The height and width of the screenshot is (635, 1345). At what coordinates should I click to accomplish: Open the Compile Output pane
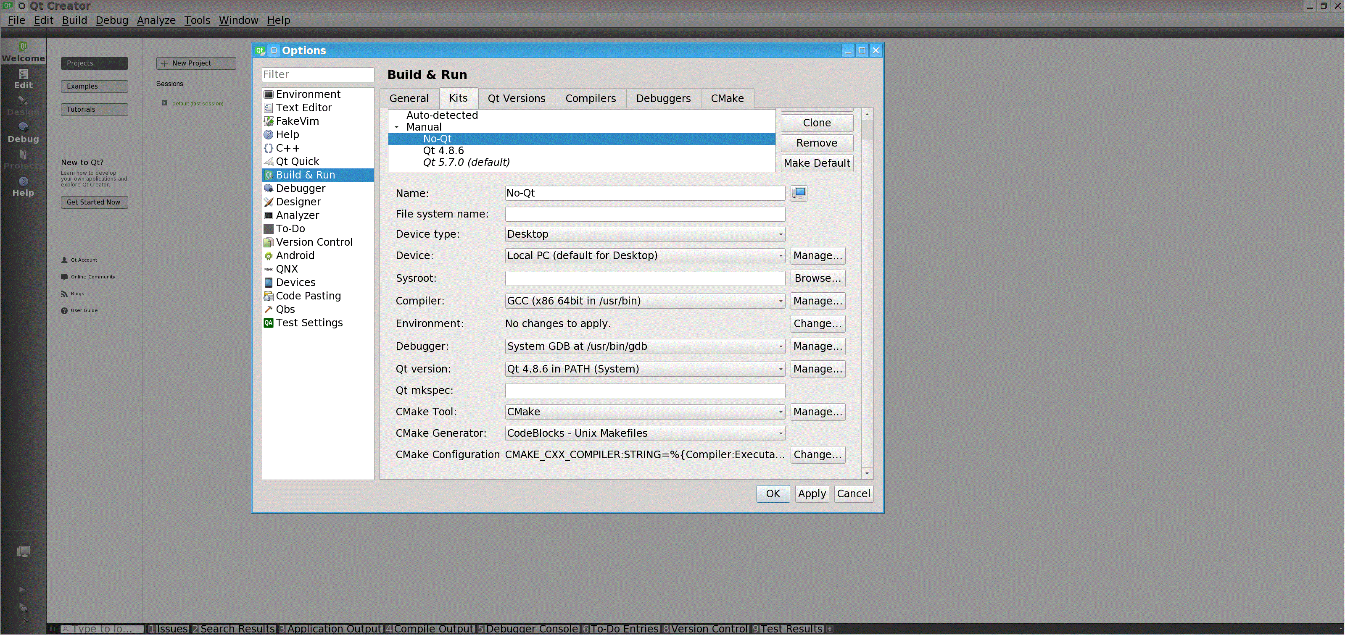[429, 629]
